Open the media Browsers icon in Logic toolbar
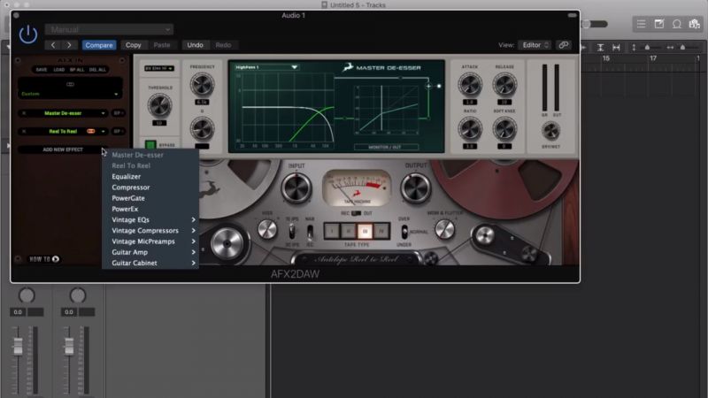708x398 pixels. pos(695,24)
